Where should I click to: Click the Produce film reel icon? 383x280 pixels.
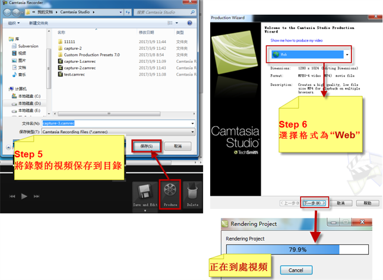point(170,192)
